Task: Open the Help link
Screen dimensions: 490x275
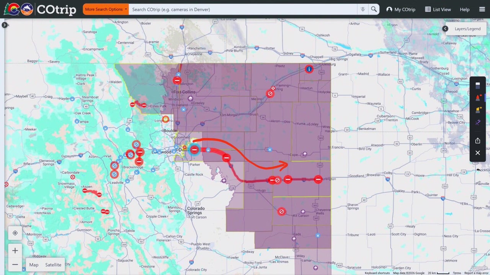Action: [464, 9]
